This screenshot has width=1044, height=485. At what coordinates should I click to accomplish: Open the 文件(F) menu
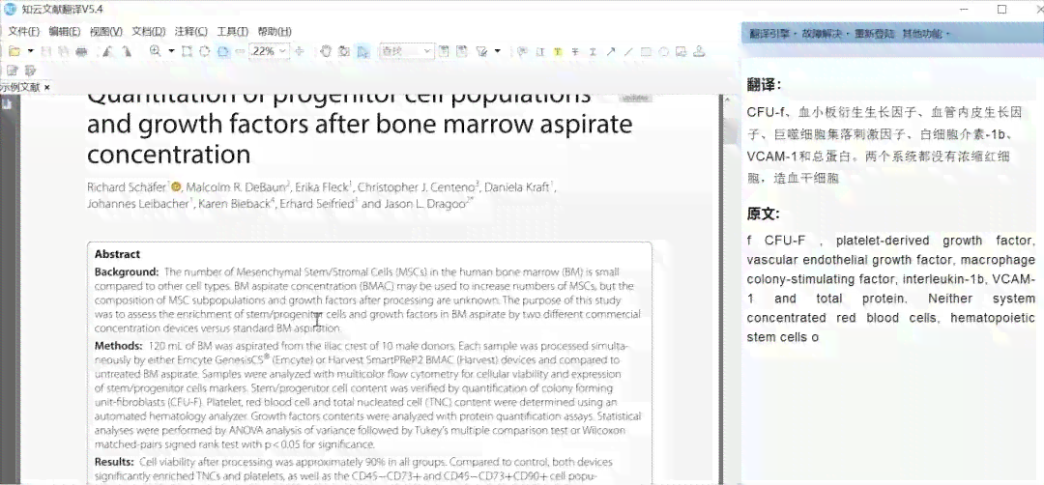click(x=23, y=31)
